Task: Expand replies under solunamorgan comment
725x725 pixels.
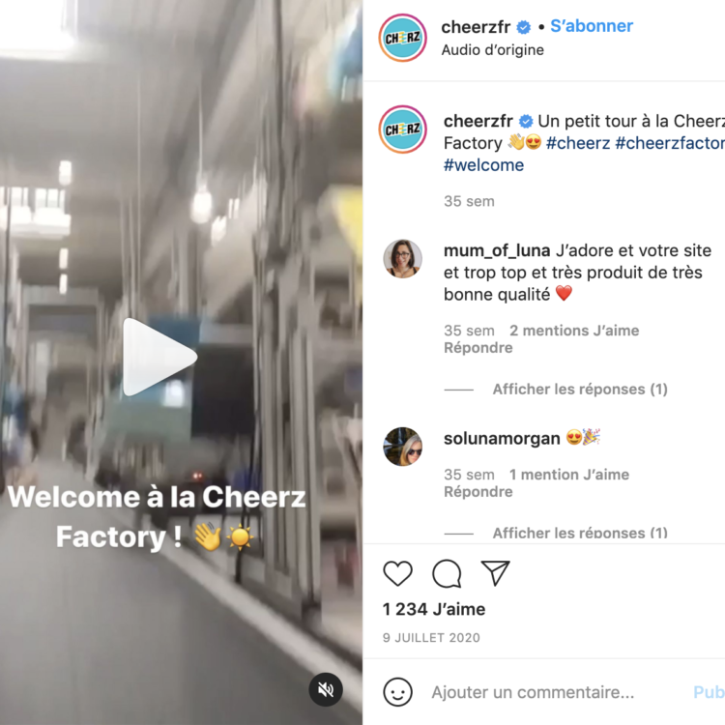Action: [x=580, y=533]
